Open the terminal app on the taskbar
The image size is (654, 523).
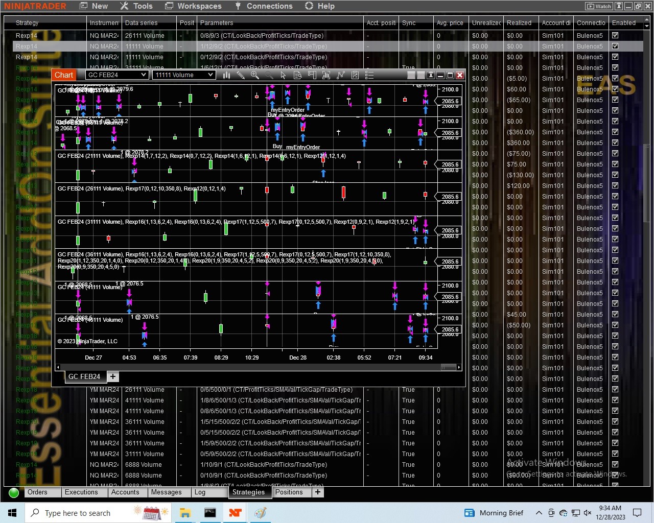tap(210, 513)
